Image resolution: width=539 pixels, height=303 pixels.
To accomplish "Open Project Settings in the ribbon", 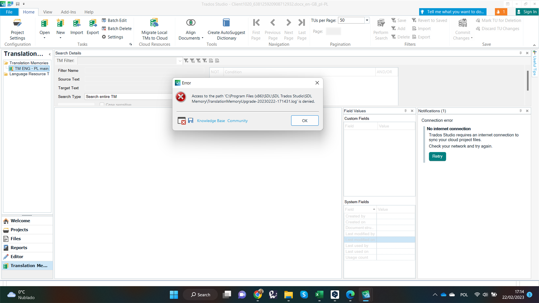I will click(x=17, y=30).
